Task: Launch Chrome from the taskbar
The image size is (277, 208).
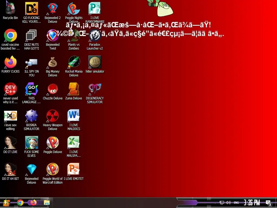Action: (20, 203)
